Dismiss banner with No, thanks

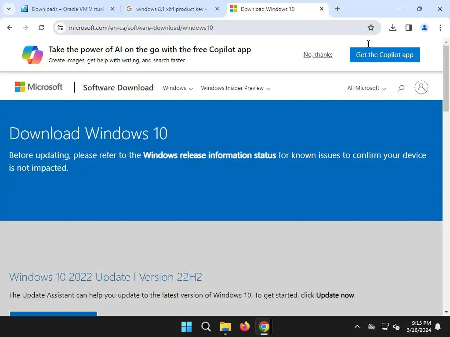pos(318,54)
